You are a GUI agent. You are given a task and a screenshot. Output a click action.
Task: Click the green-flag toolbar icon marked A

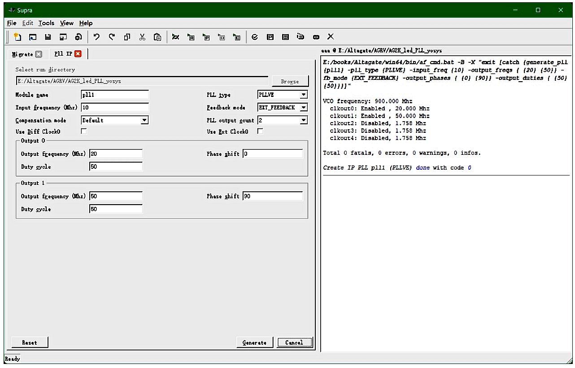[191, 37]
